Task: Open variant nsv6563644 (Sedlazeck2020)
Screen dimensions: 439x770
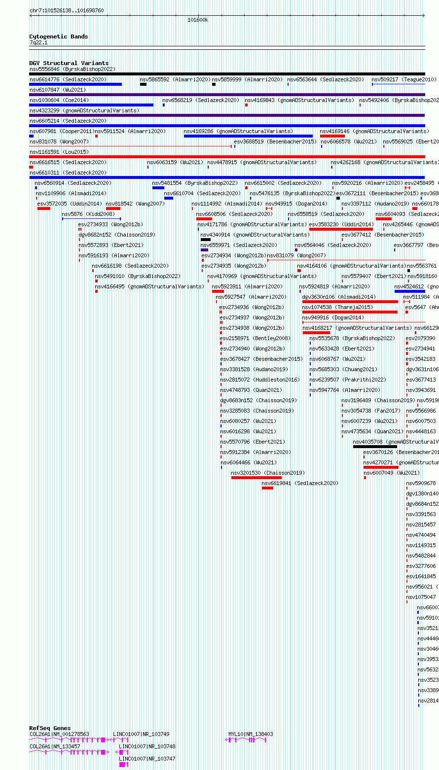Action: click(326, 79)
